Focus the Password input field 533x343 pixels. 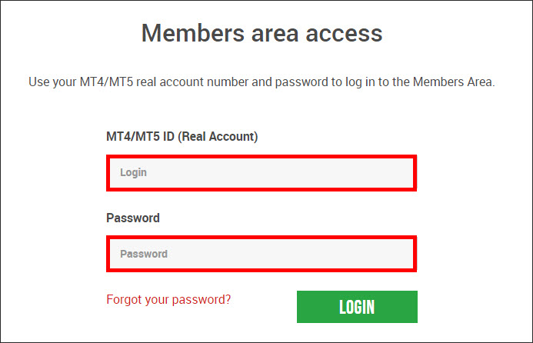[x=262, y=254]
